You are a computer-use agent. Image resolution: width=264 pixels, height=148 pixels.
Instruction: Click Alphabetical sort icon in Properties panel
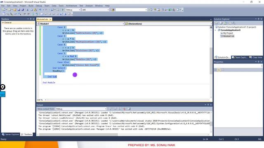tap(219, 70)
